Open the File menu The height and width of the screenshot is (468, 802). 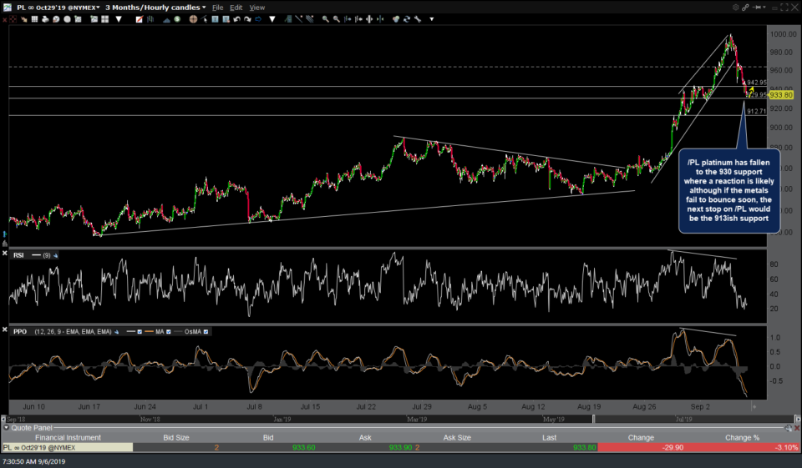(219, 7)
